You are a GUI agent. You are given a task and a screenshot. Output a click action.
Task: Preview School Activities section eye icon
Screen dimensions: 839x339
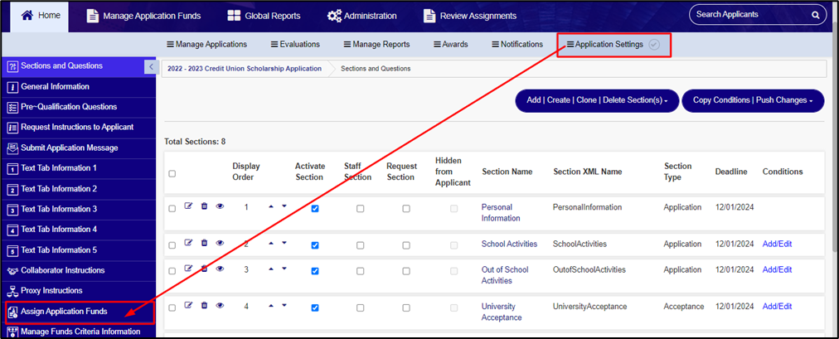coord(220,243)
